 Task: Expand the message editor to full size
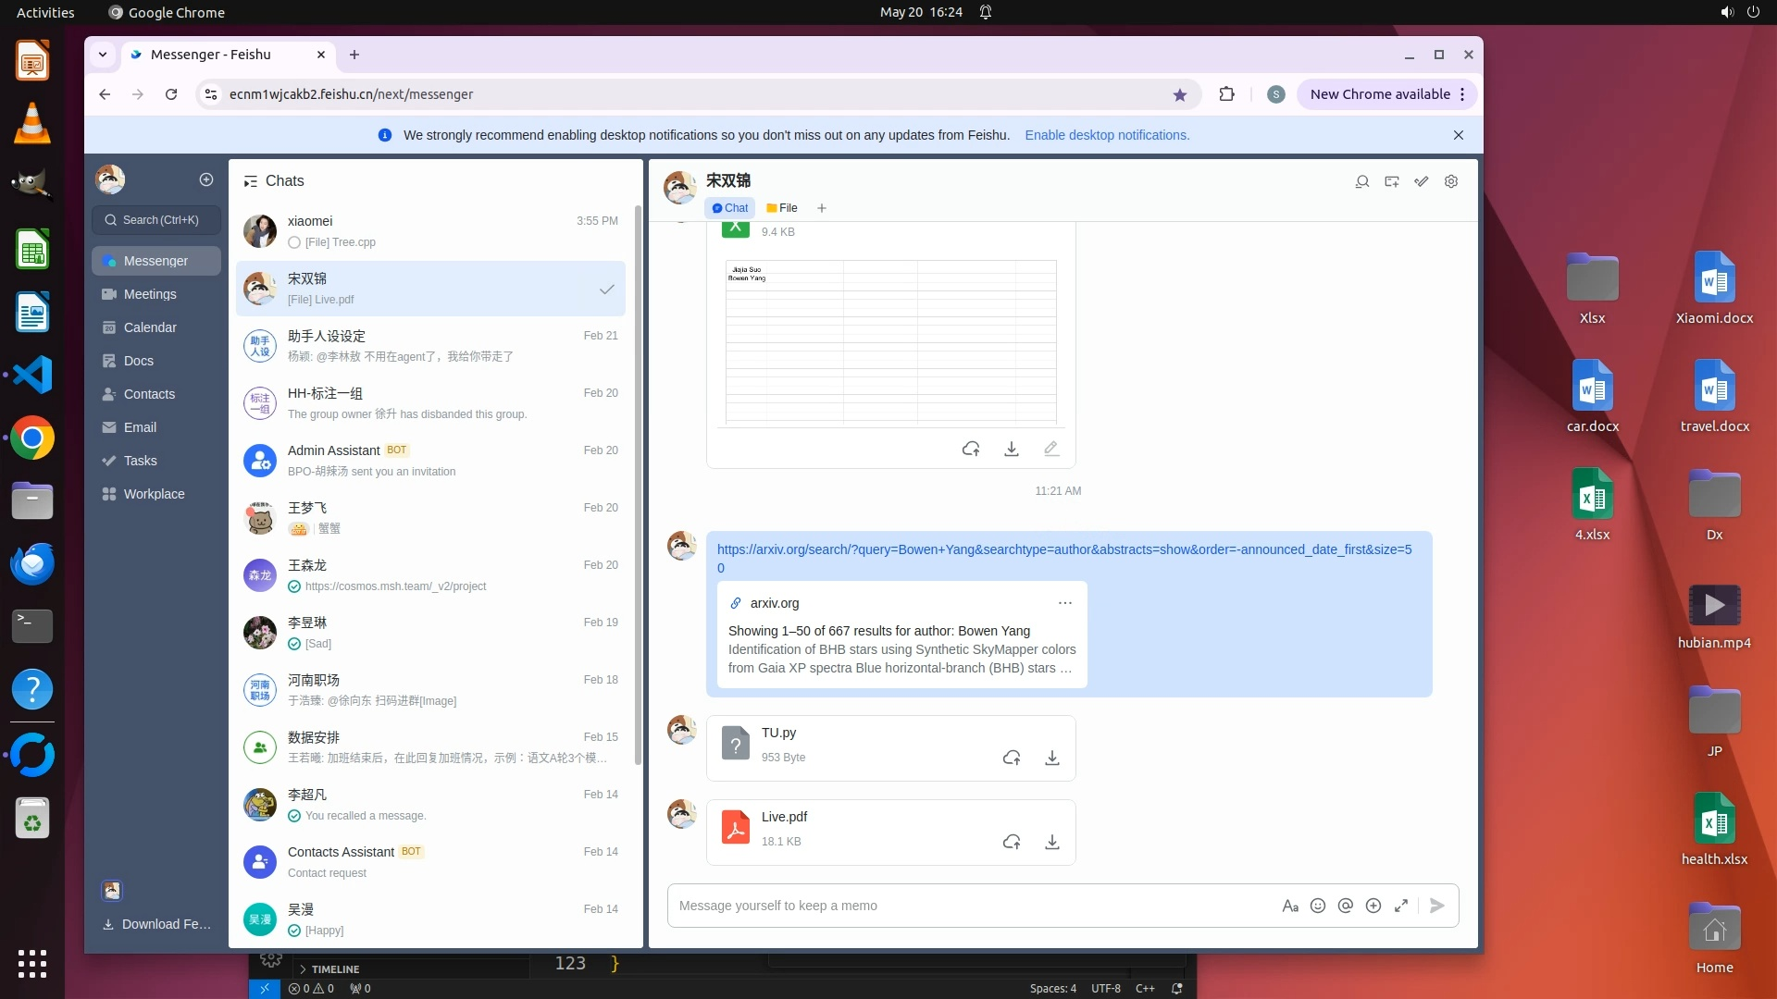[1401, 906]
